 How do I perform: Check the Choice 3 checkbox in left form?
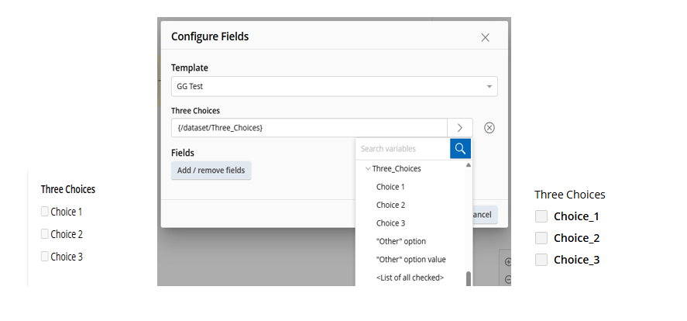point(45,256)
